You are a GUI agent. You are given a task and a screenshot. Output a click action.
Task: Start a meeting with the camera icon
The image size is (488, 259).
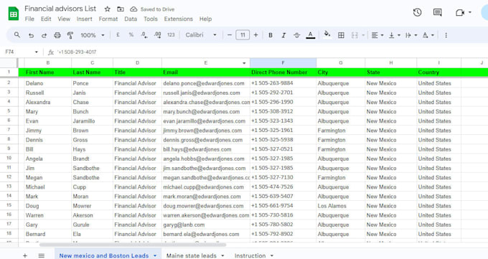pyautogui.click(x=460, y=12)
